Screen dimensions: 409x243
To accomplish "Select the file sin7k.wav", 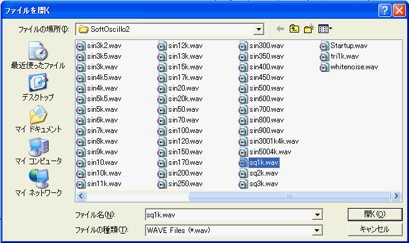I will coord(97,131).
